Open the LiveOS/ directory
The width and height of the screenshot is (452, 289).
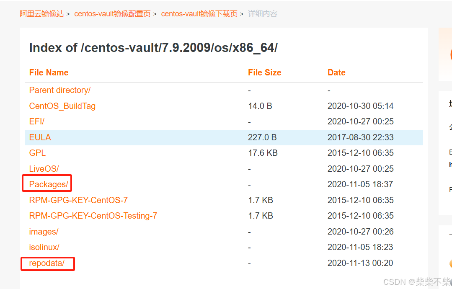pos(44,169)
